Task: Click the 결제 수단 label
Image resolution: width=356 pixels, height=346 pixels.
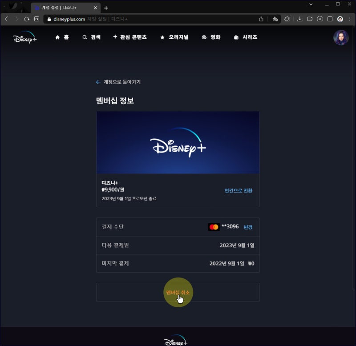Action: (x=113, y=227)
